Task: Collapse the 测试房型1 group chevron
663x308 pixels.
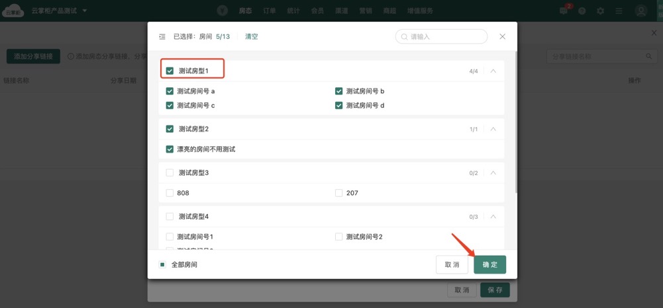Action: coord(493,71)
